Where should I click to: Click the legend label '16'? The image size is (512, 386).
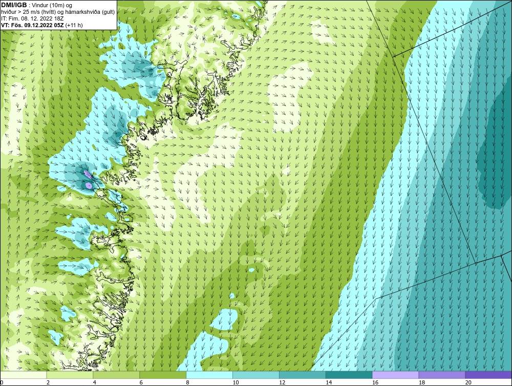375,382
